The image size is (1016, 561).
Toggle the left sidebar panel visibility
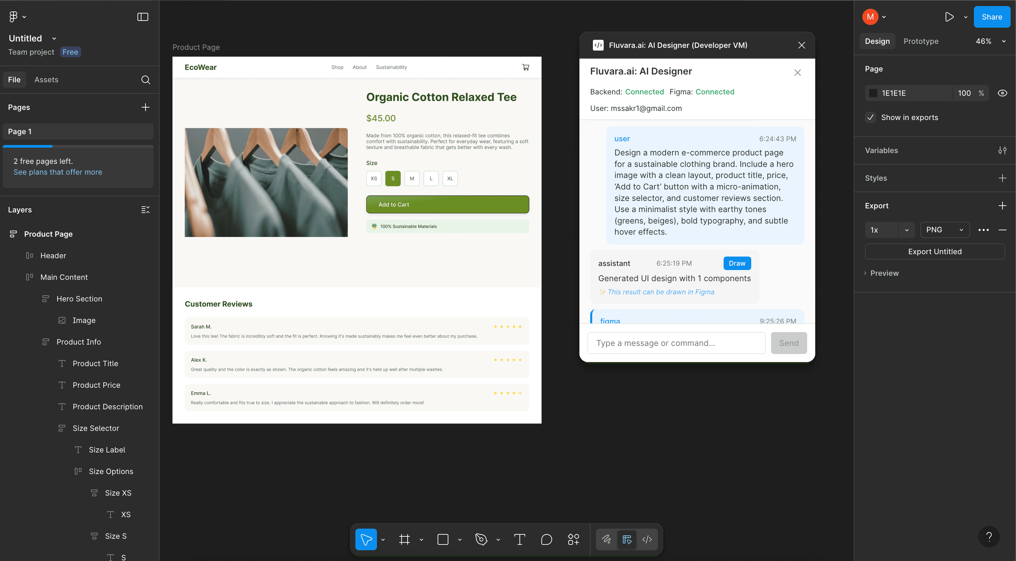click(x=142, y=17)
